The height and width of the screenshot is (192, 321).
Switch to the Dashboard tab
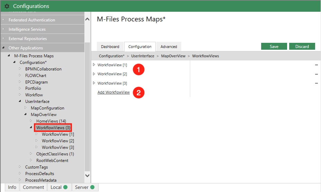[110, 47]
